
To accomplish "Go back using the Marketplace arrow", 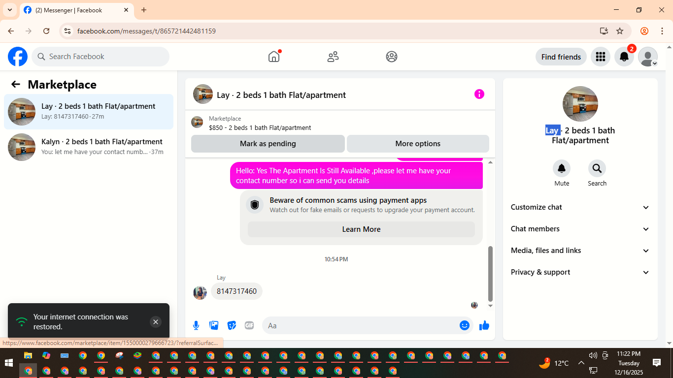I will pyautogui.click(x=16, y=84).
